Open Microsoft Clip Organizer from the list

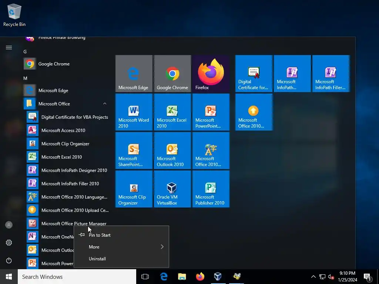[x=67, y=144]
